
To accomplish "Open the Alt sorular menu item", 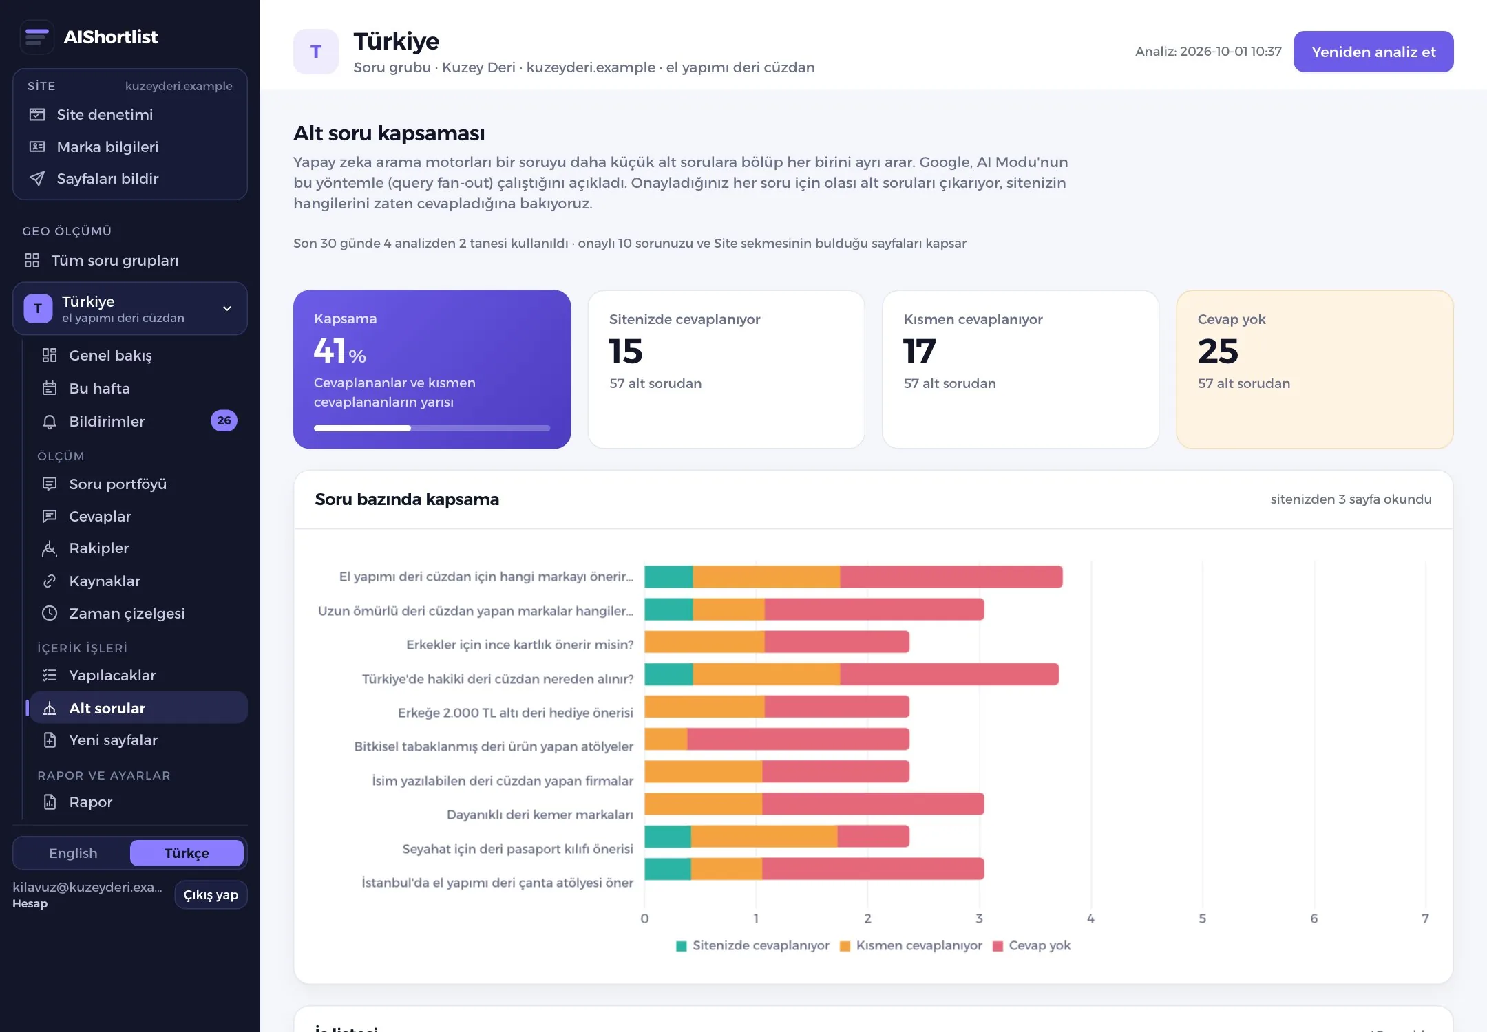I will click(x=138, y=708).
